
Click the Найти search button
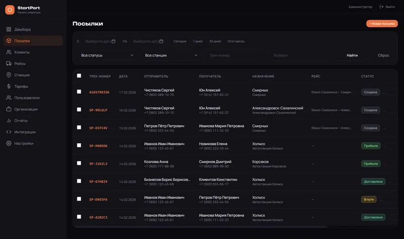[x=352, y=56]
